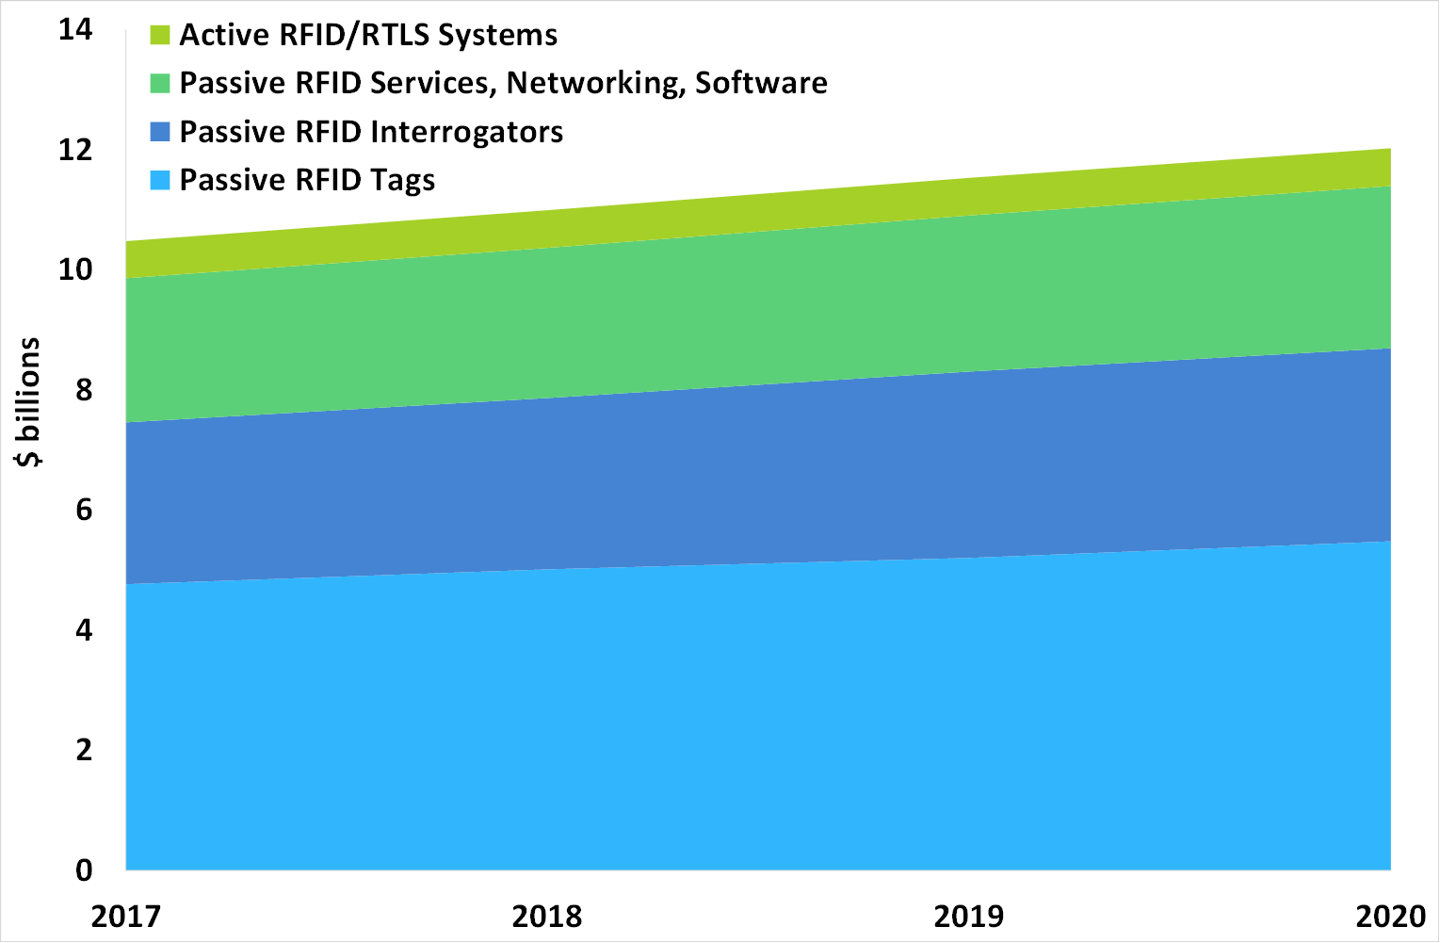Click the Passive RFID Services legend color square
This screenshot has height=943, width=1440.
point(160,84)
